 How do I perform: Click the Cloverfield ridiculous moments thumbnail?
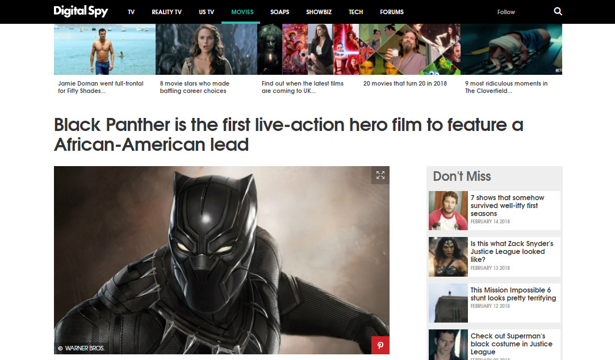(511, 49)
